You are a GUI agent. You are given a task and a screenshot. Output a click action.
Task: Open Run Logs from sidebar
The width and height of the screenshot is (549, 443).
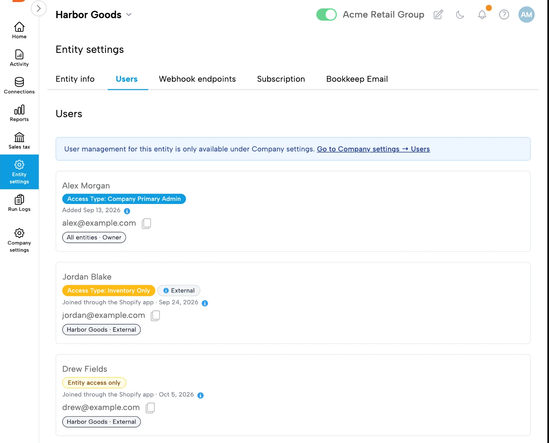click(19, 203)
